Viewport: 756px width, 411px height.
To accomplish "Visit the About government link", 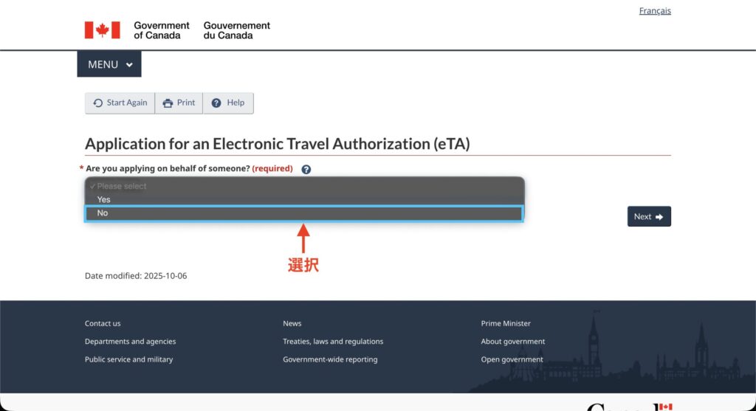I will coord(513,342).
